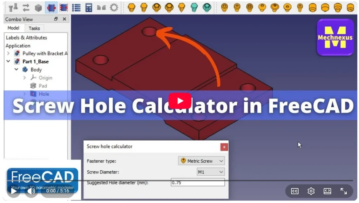Click the Mechnexus channel logo
The width and height of the screenshot is (359, 203).
(x=335, y=37)
